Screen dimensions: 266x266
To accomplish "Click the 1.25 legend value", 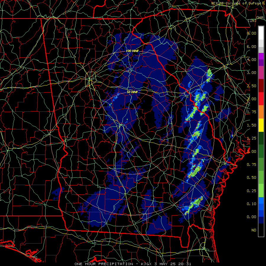I will pos(252,138).
